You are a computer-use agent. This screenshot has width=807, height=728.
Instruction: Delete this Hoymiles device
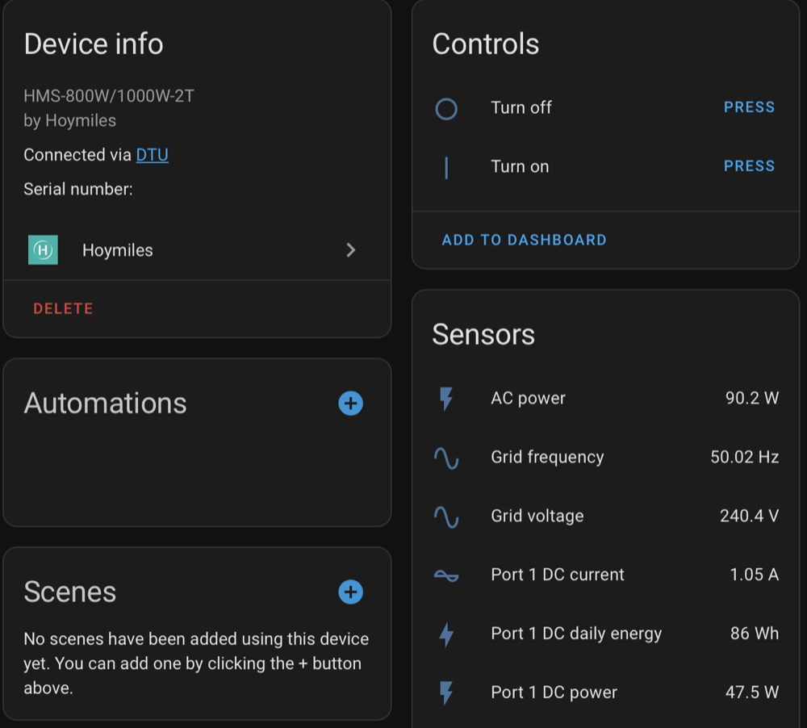tap(63, 308)
